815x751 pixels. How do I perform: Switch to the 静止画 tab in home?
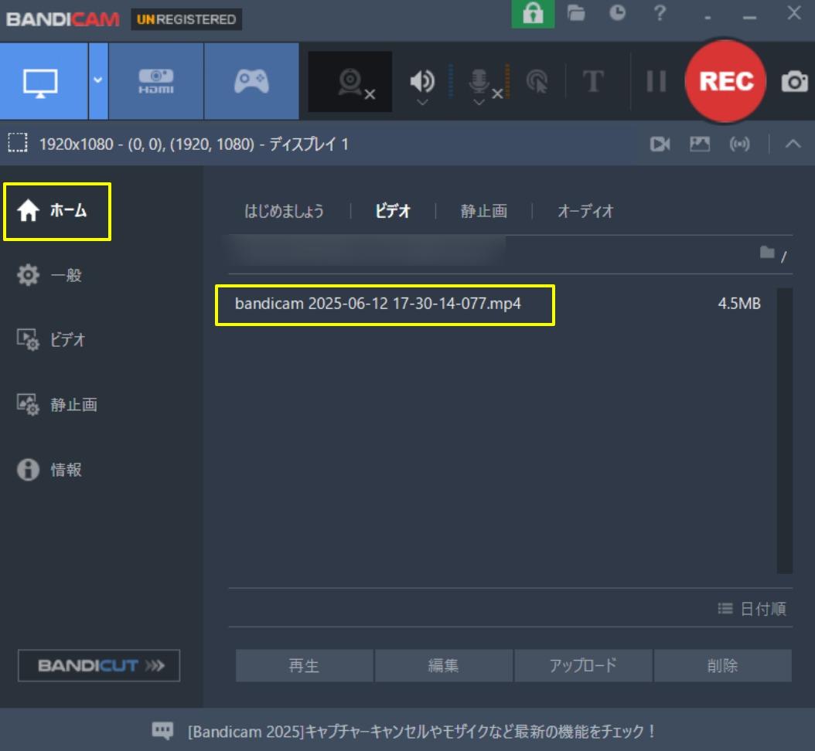483,212
